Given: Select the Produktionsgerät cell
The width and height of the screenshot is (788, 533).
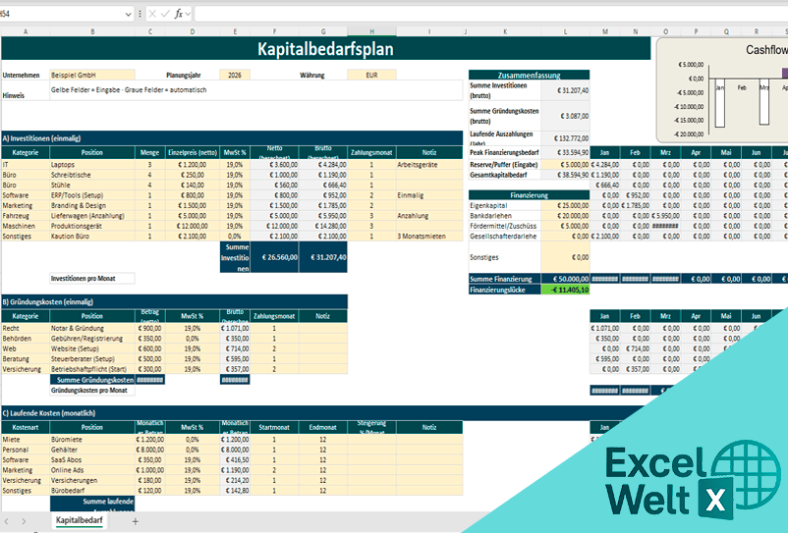Looking at the screenshot, I should click(x=92, y=226).
